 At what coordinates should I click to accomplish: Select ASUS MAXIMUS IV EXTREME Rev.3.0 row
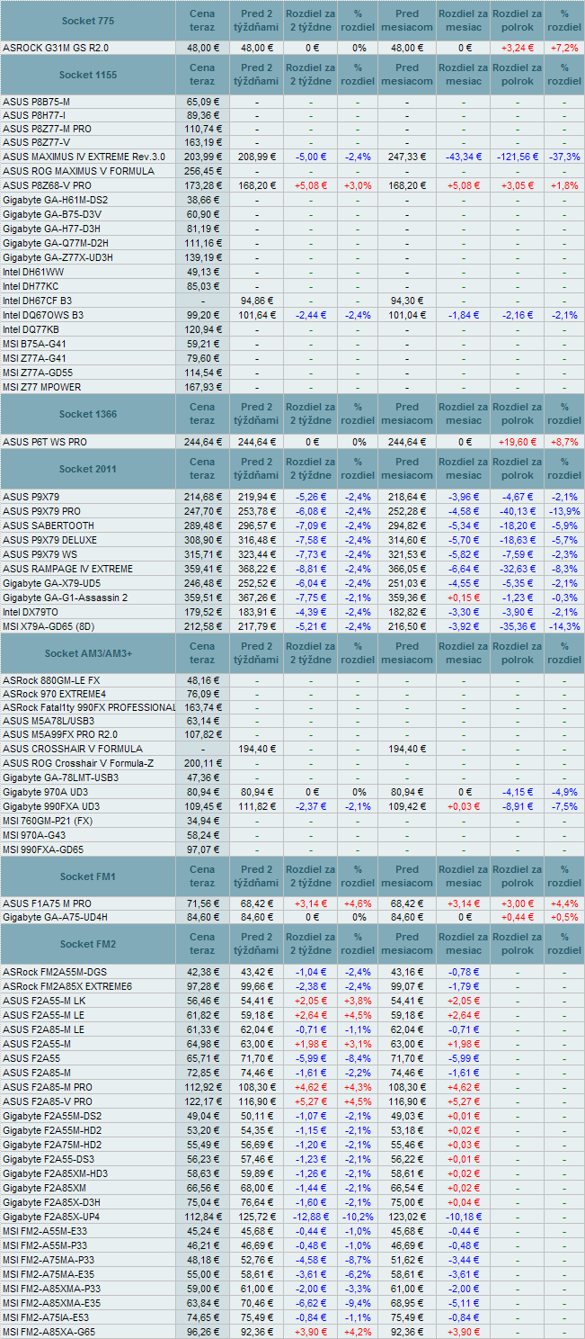point(292,156)
